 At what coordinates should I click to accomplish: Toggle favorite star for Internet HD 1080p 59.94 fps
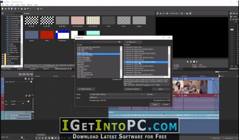point(125,51)
